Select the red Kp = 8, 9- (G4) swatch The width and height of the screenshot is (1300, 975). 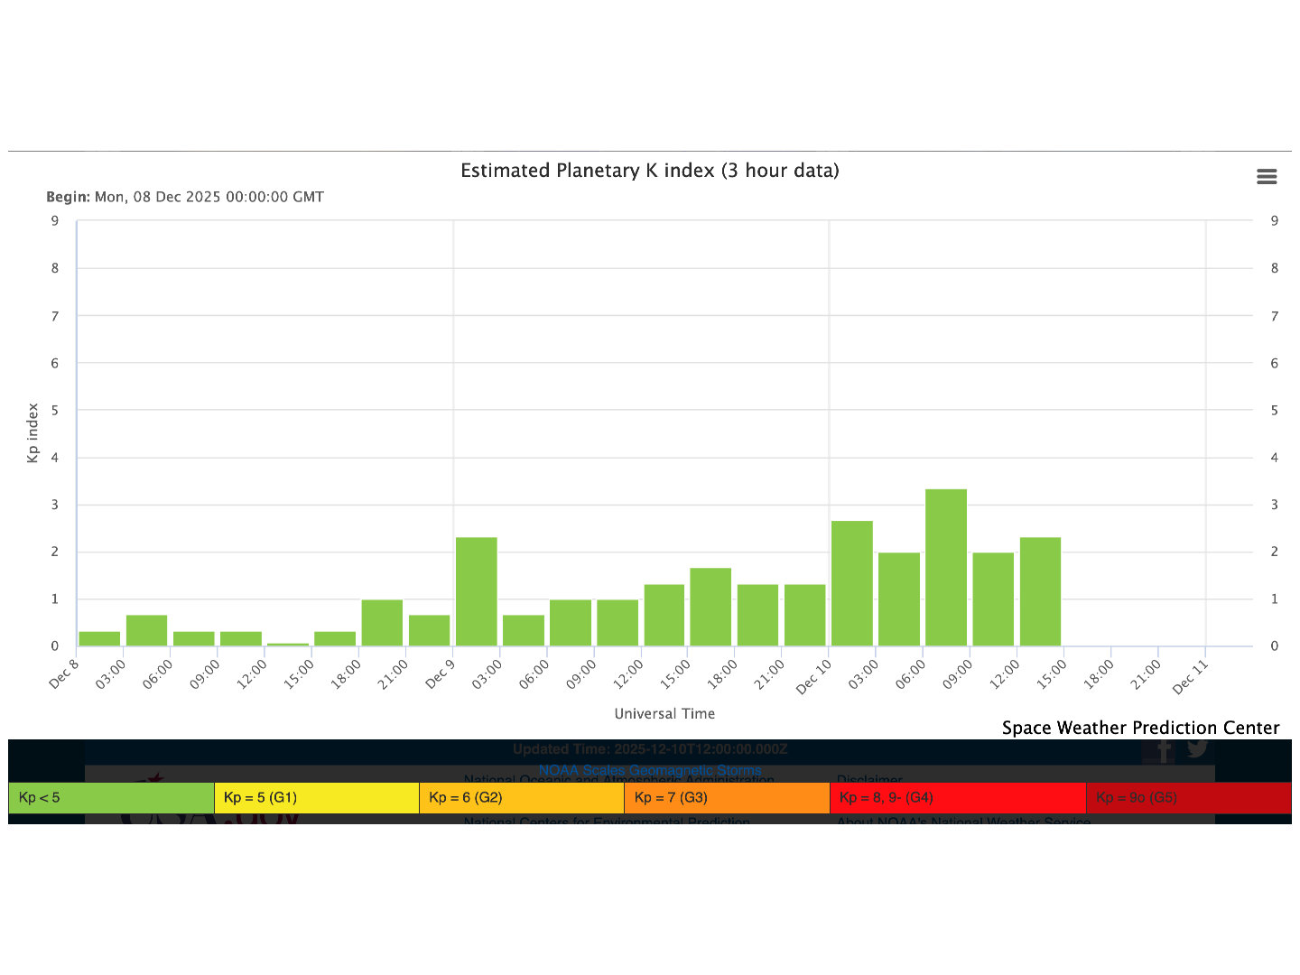pos(957,798)
